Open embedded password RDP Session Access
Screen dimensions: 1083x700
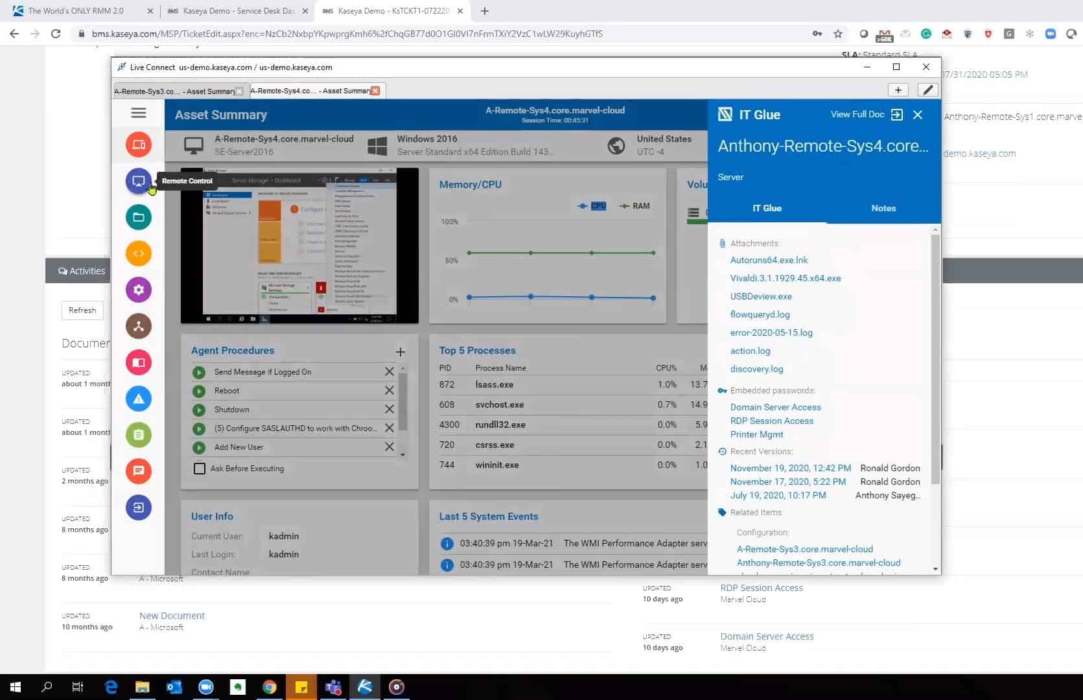771,421
